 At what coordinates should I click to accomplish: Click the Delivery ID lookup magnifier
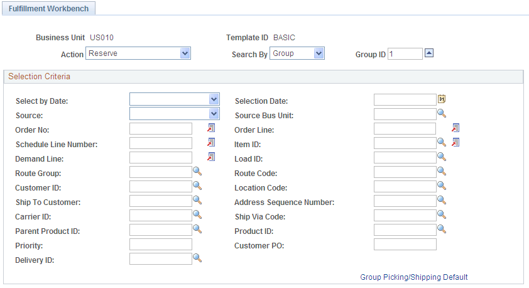[197, 258]
